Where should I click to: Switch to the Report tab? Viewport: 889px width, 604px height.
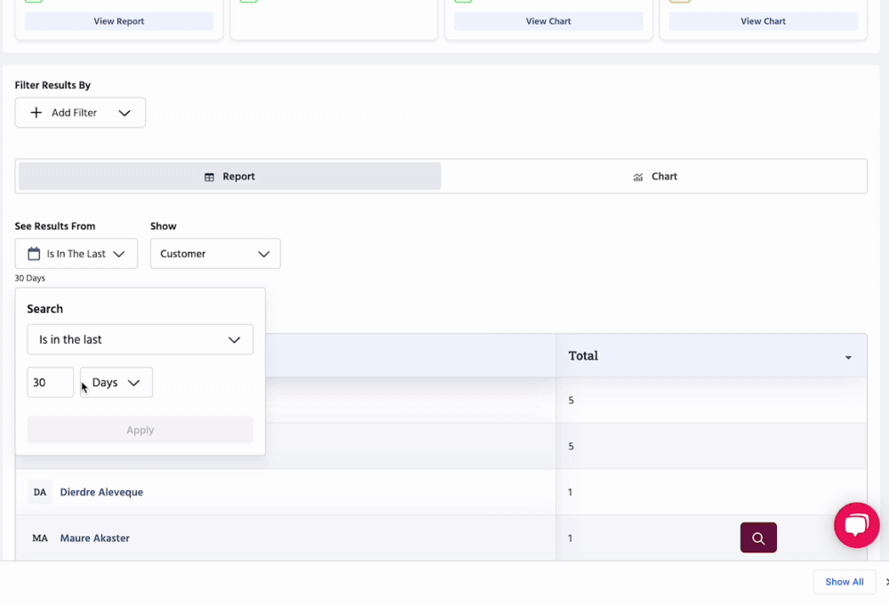229,177
